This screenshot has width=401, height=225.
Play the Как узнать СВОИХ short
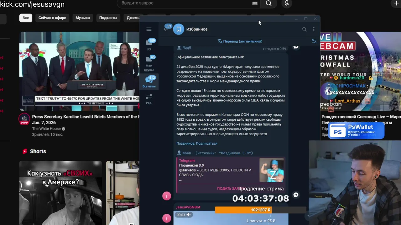click(60, 193)
